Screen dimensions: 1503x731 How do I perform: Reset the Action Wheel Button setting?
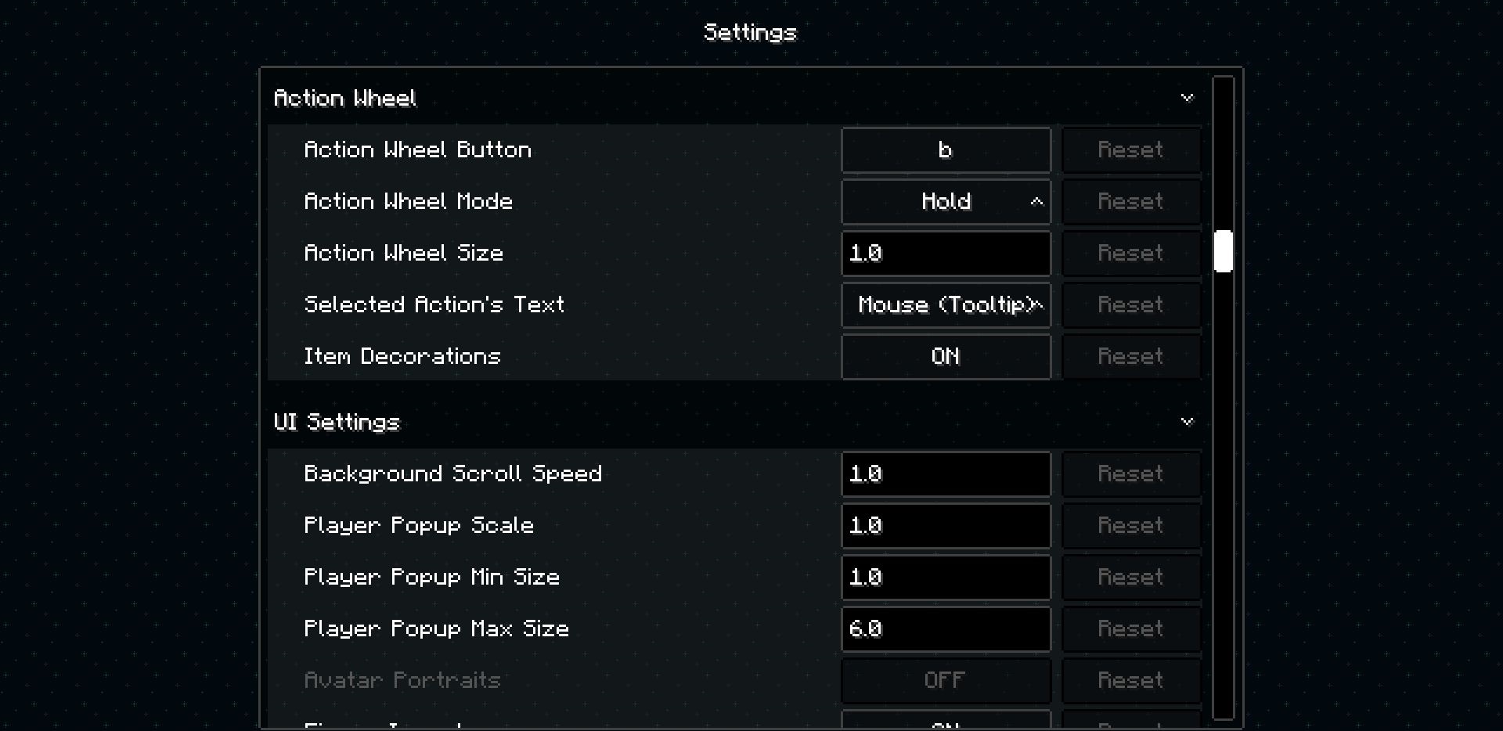[1130, 149]
